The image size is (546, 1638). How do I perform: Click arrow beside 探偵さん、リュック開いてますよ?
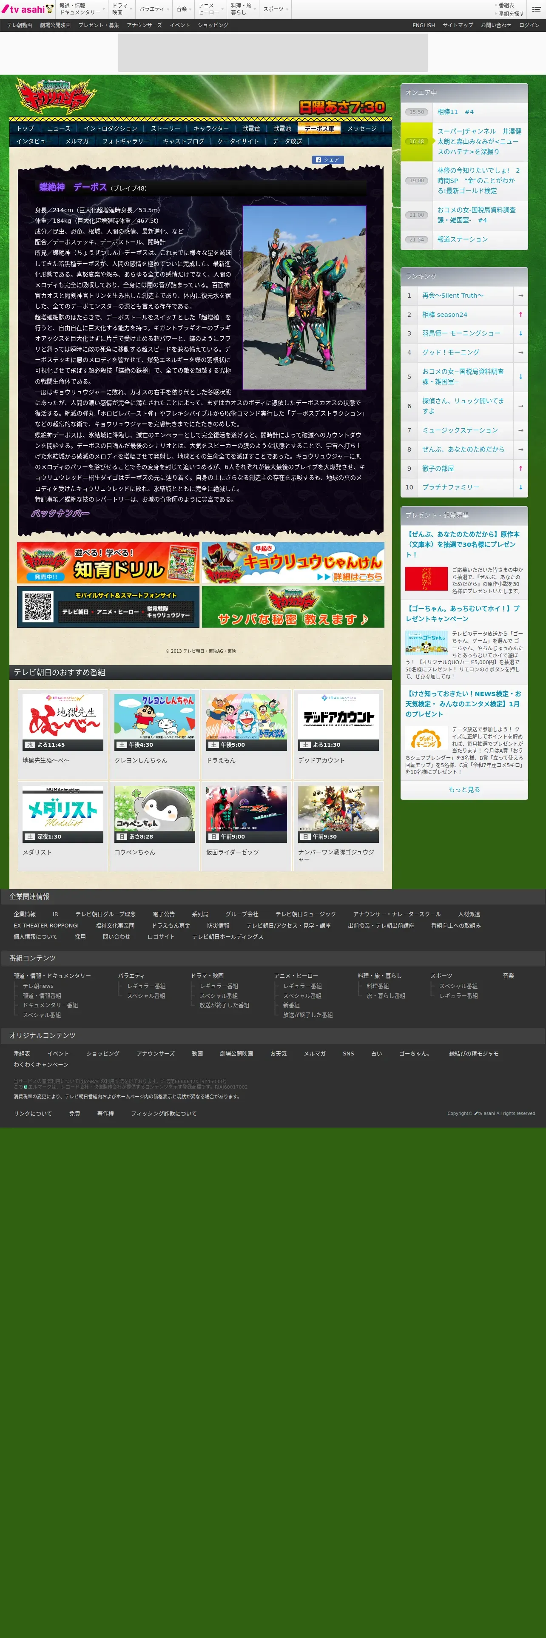pyautogui.click(x=520, y=406)
